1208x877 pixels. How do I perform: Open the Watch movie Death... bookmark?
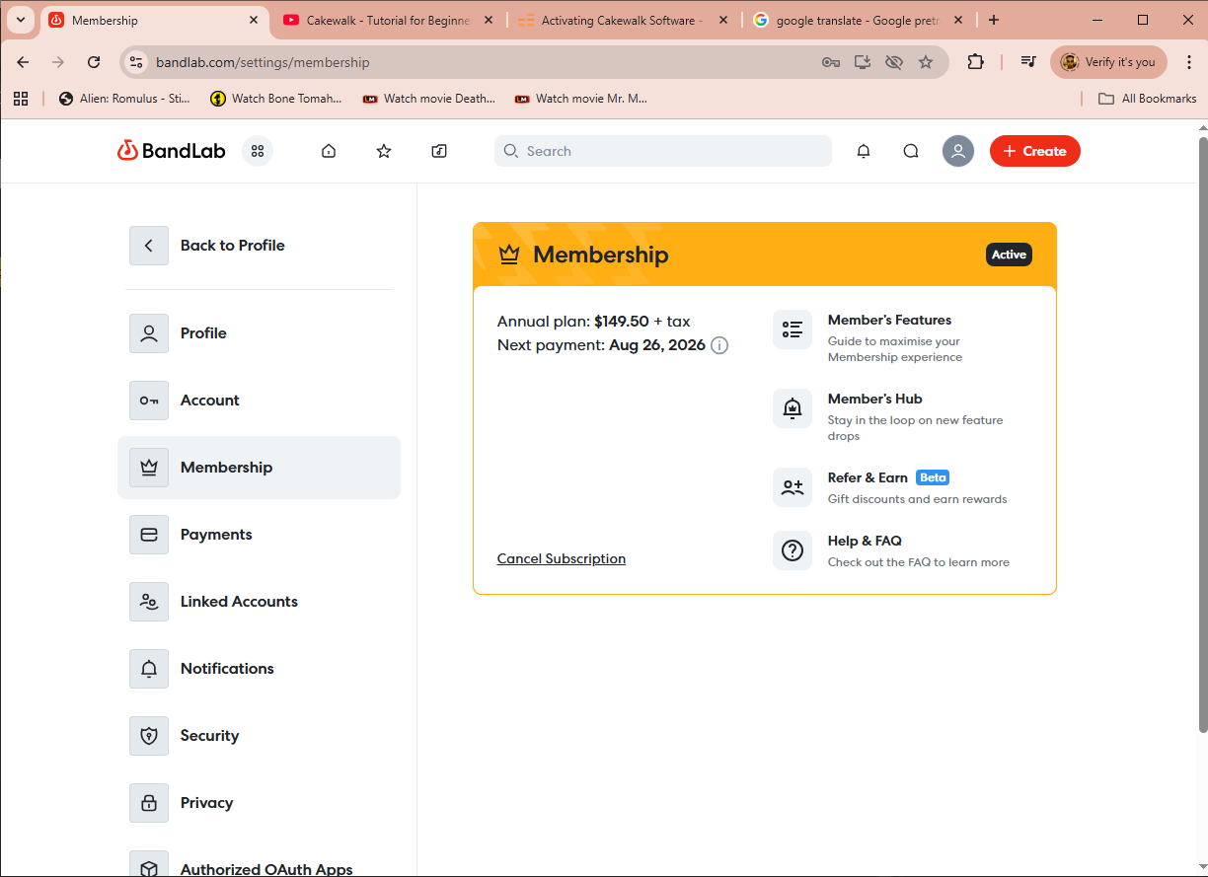point(428,99)
